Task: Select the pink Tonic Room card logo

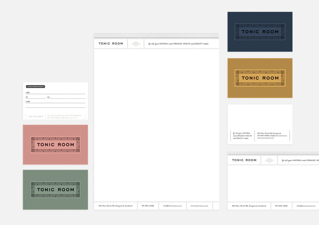Action: [56, 145]
